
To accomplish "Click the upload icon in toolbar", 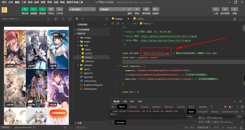I will (x=216, y=9).
